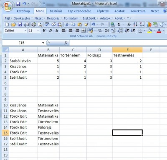Activate the Format Painter brush

(x=86, y=24)
